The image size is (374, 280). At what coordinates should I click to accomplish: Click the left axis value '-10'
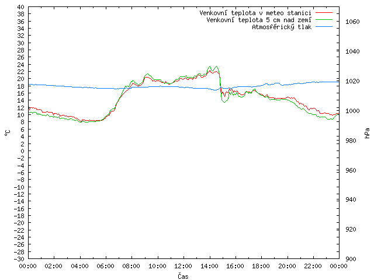click(19, 187)
